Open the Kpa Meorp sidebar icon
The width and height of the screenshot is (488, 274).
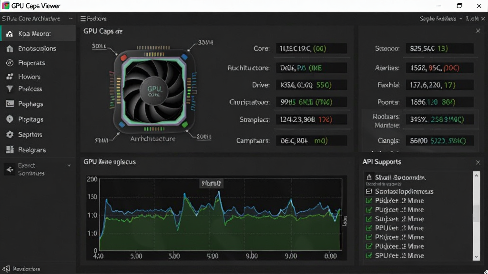tap(10, 34)
